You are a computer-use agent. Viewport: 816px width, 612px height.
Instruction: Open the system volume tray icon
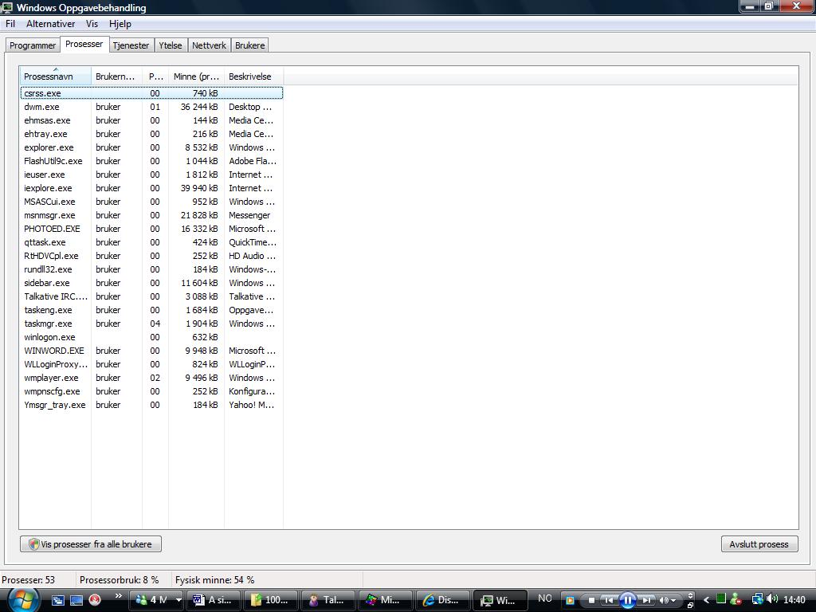771,599
